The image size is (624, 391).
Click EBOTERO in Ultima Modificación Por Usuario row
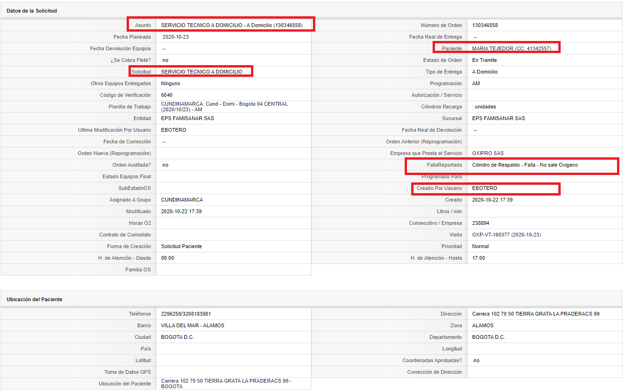(x=174, y=130)
